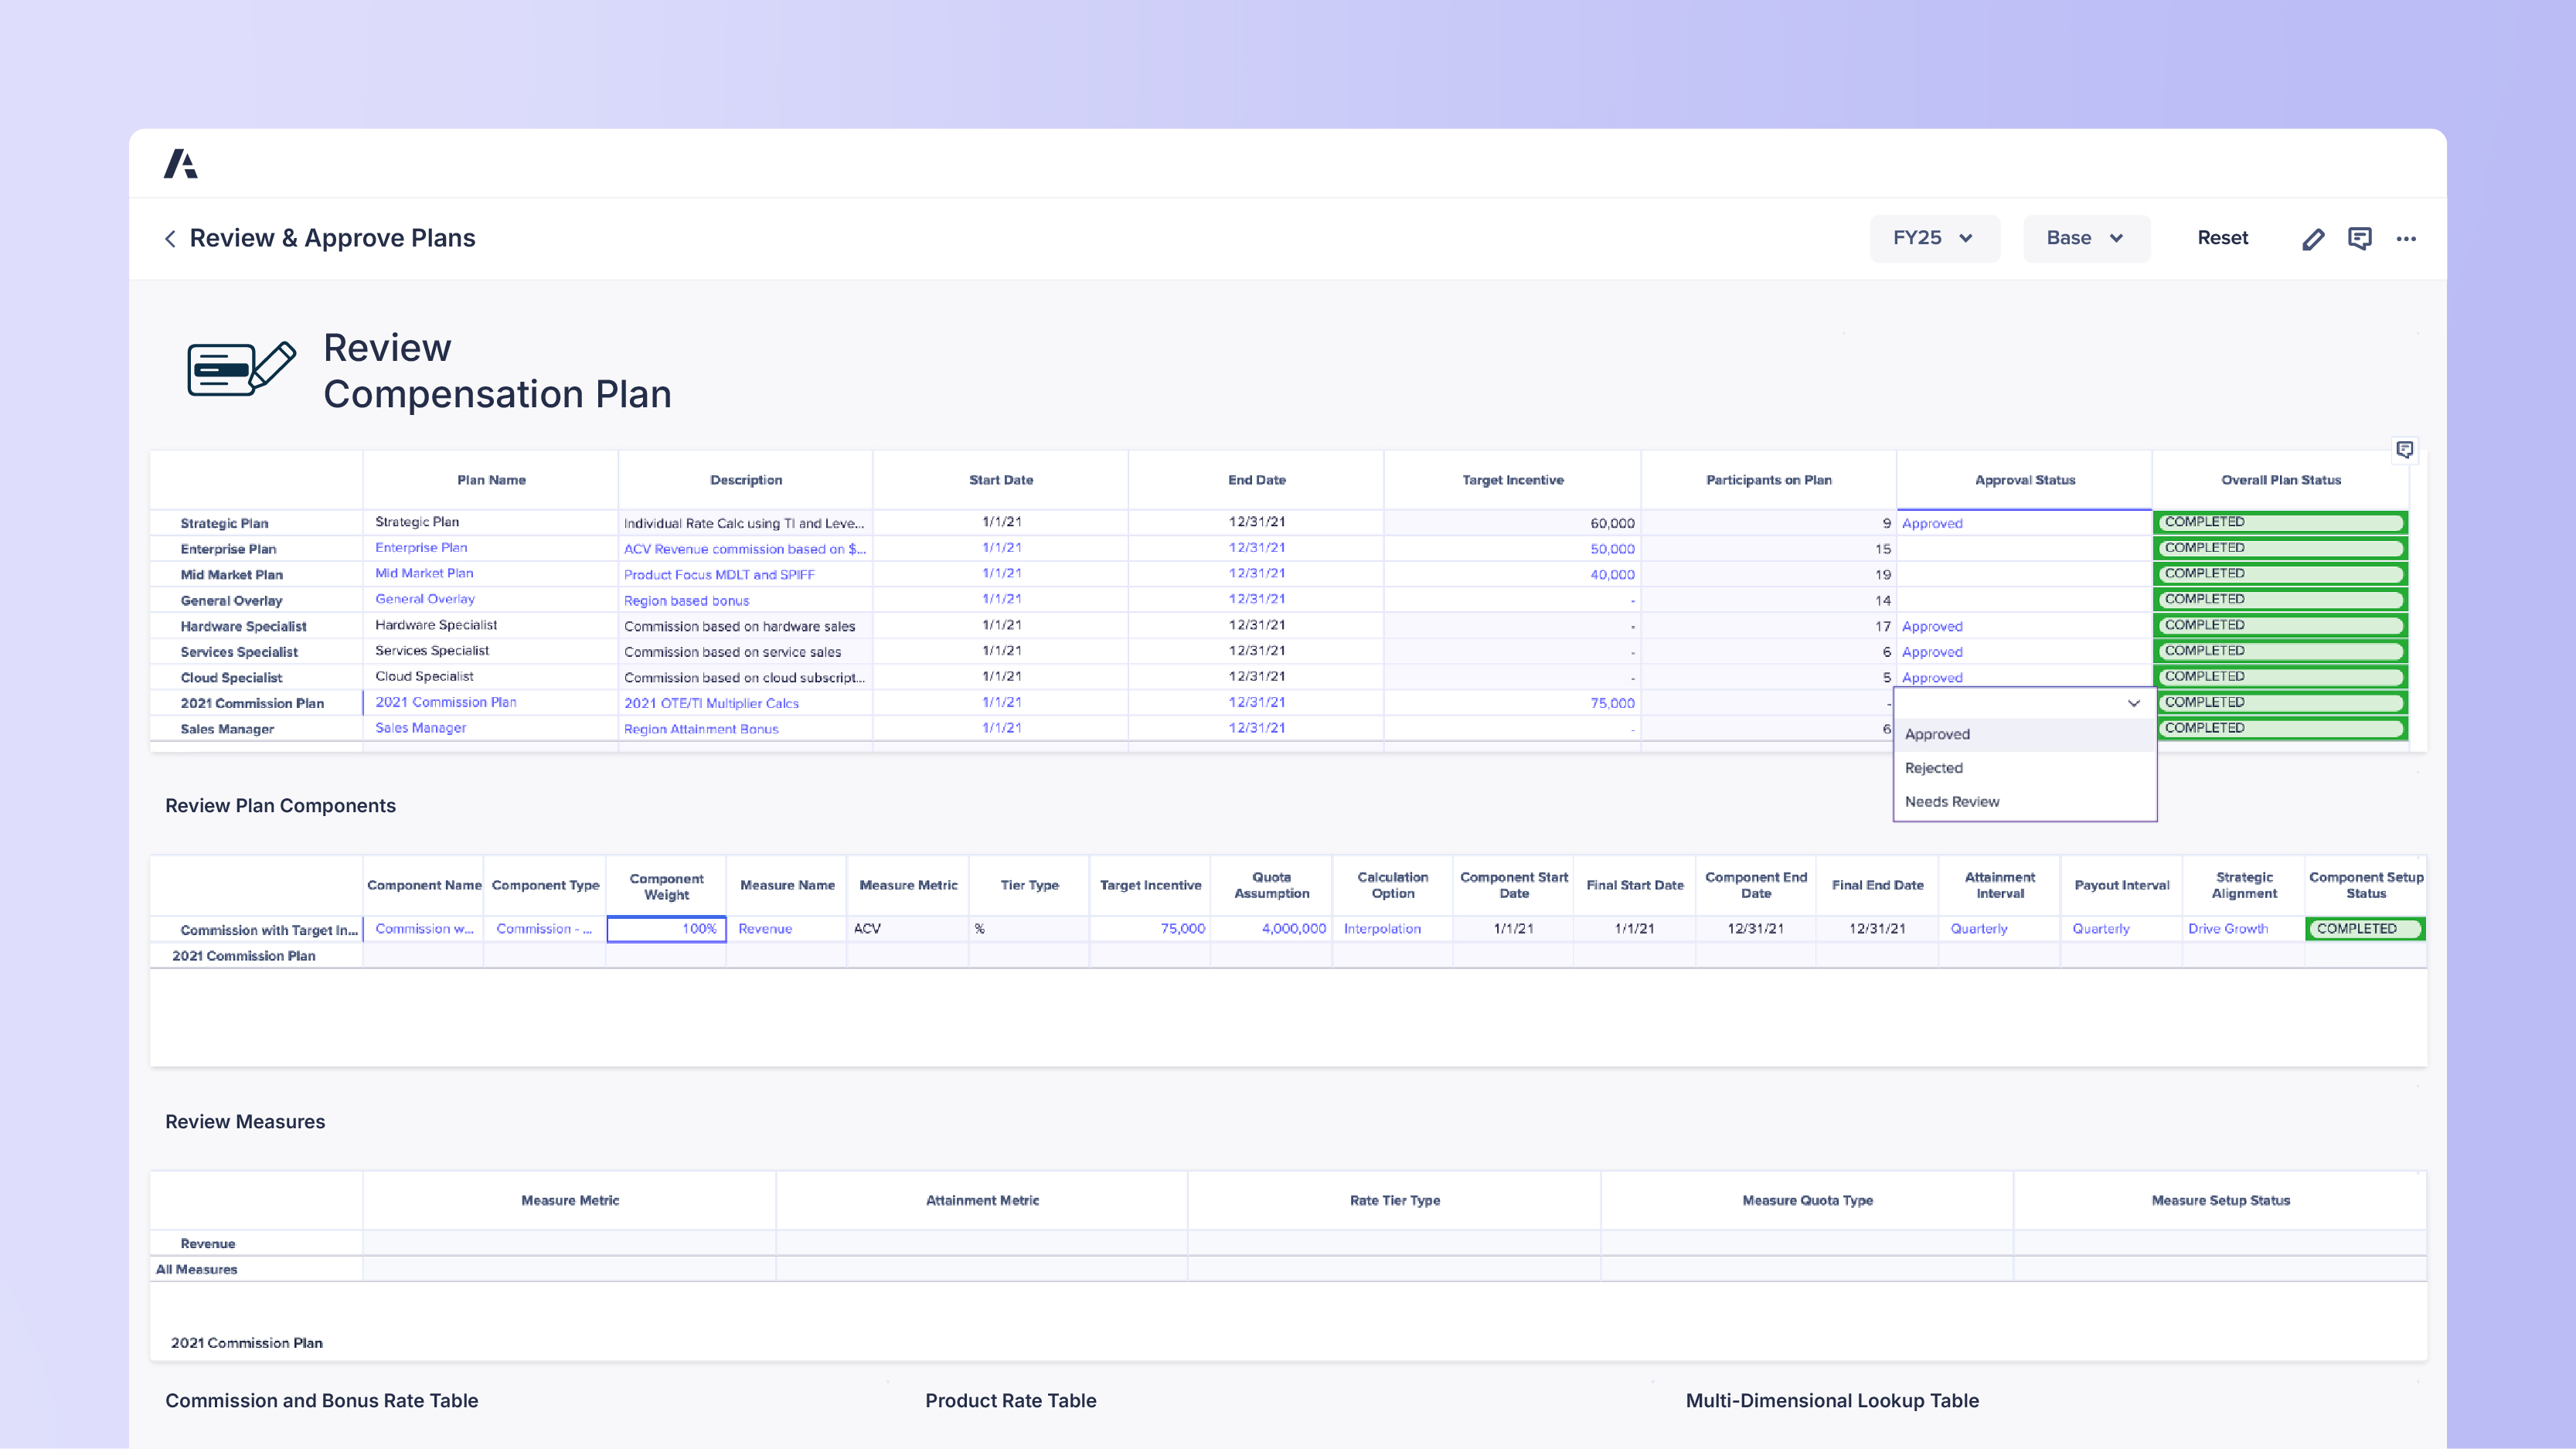Click the Component Setup Status COMPLETED indicator
The height and width of the screenshot is (1449, 2576).
point(2364,929)
